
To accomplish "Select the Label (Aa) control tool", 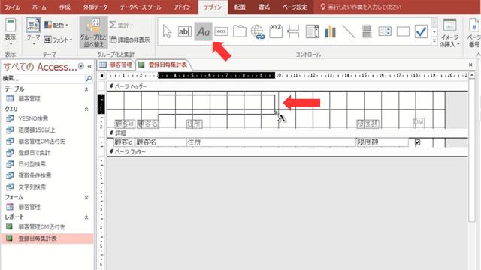I will 203,31.
